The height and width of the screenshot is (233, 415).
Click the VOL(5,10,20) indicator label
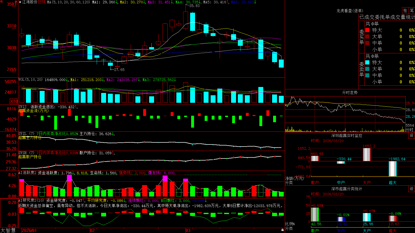(x=30, y=80)
